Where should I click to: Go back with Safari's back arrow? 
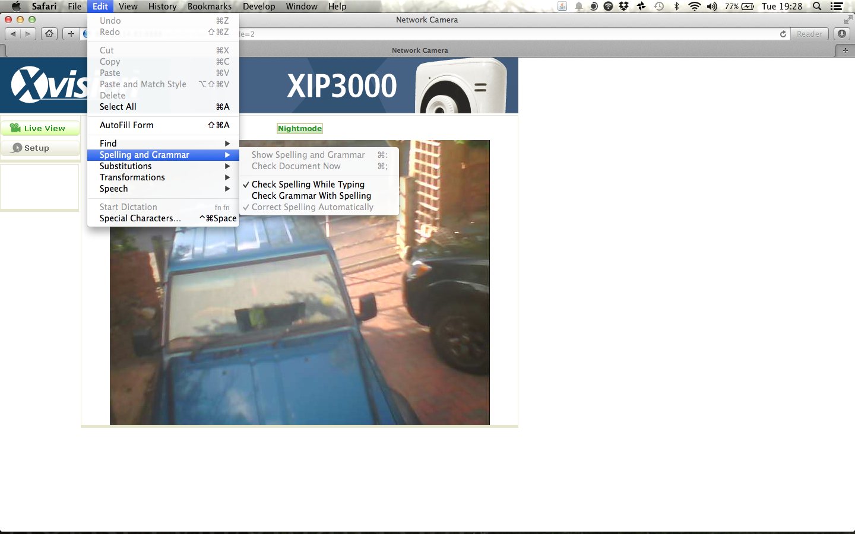pos(13,34)
